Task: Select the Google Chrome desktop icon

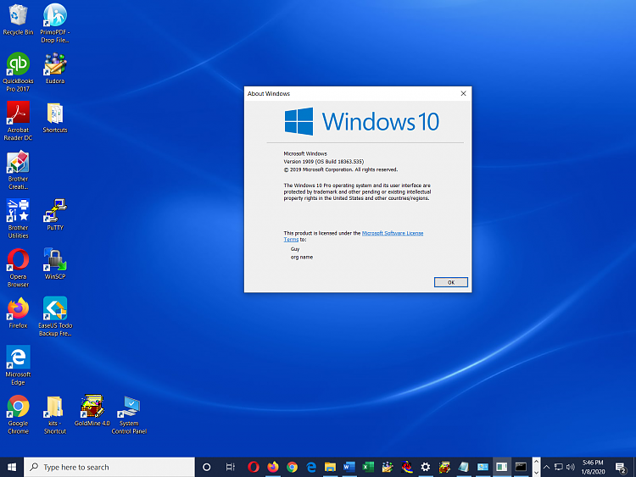Action: [x=18, y=414]
